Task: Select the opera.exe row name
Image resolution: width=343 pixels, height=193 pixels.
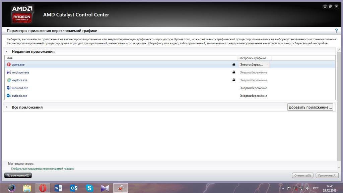Action: [x=18, y=65]
